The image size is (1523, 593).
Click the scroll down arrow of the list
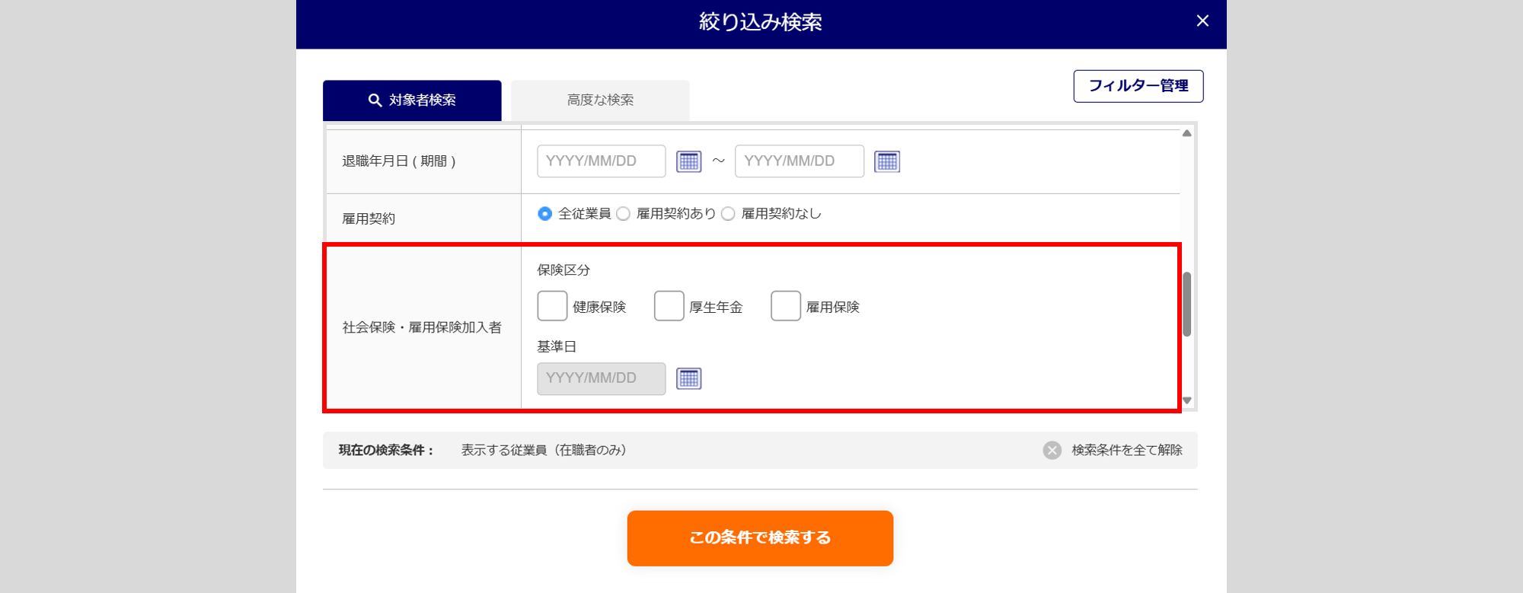pyautogui.click(x=1186, y=401)
